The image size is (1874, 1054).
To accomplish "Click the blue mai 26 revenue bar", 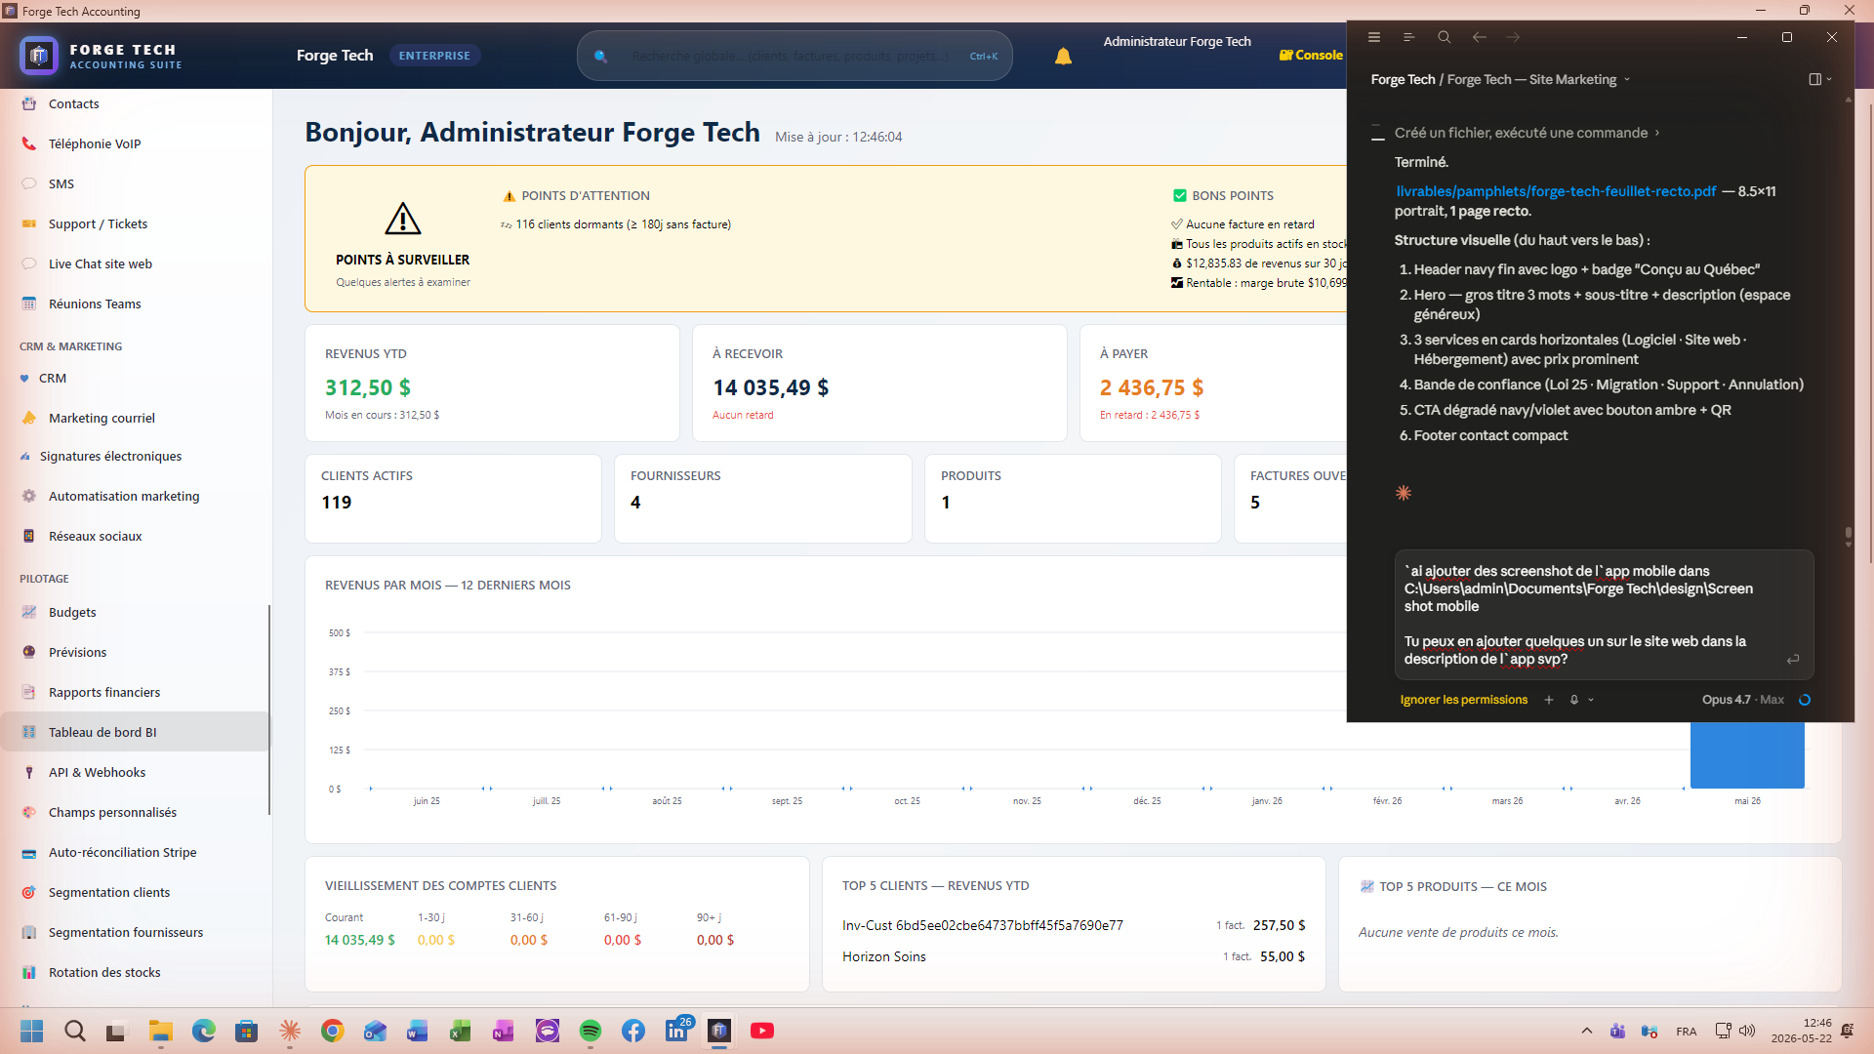I will (1747, 755).
